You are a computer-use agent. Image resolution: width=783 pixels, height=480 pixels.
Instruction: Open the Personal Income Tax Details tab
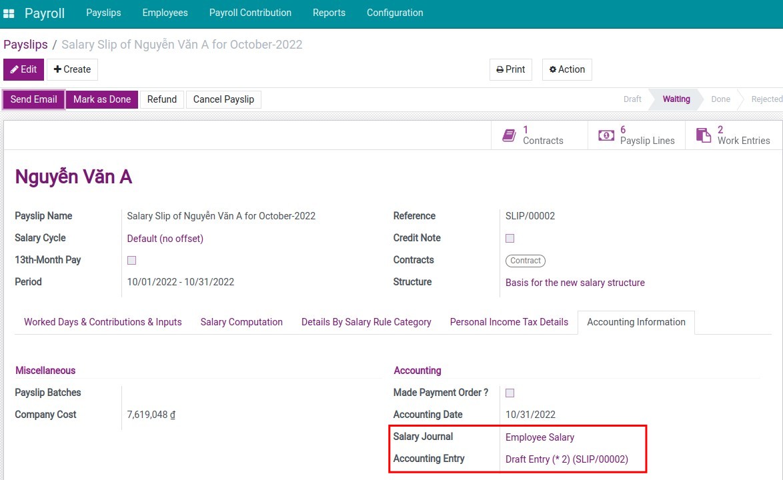pos(509,322)
